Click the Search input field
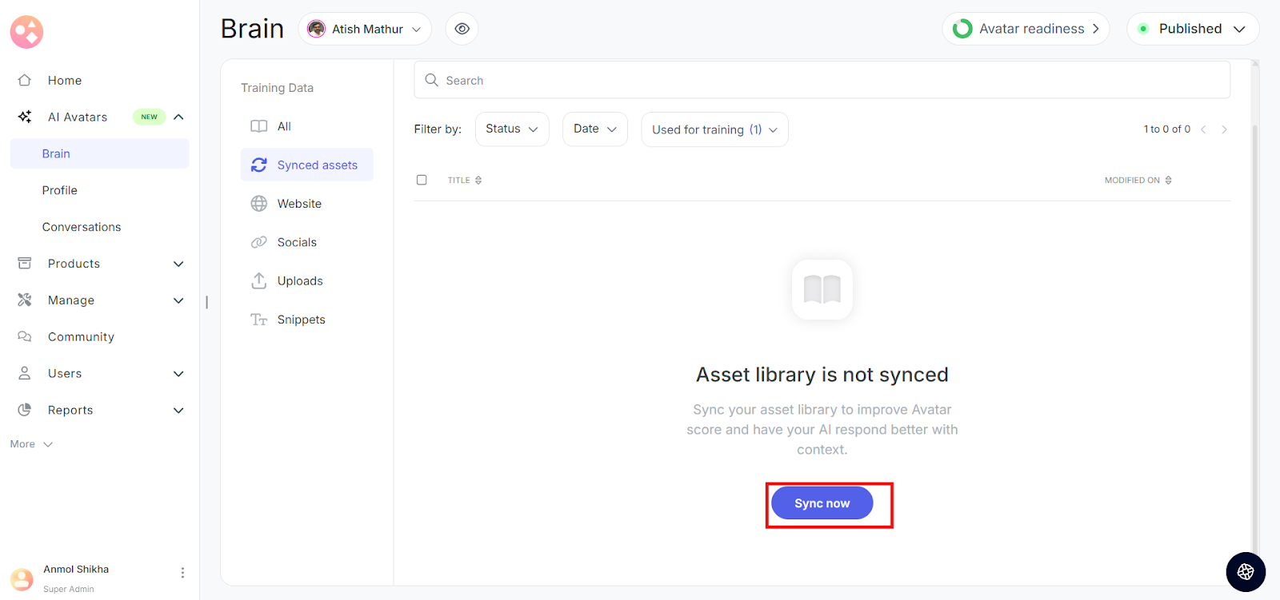 pyautogui.click(x=822, y=80)
